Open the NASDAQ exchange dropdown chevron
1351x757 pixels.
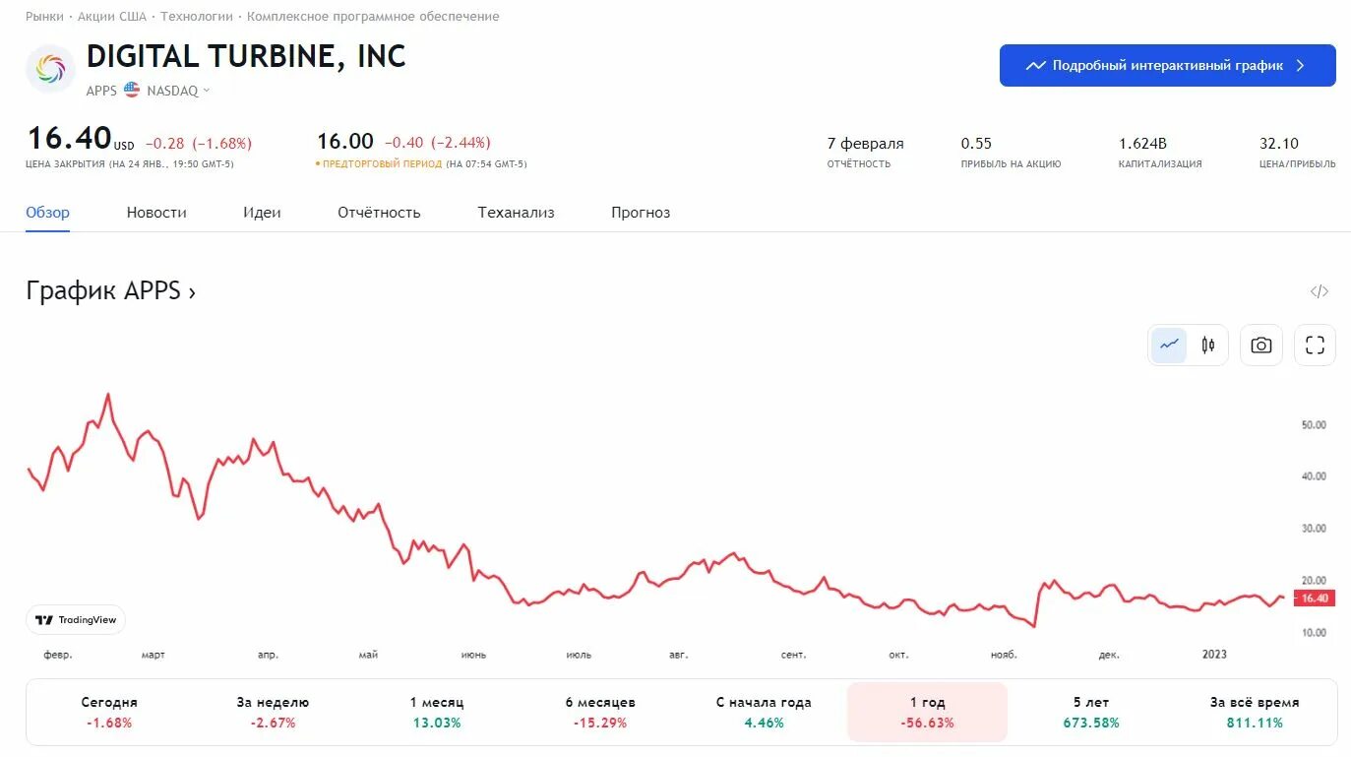coord(207,91)
